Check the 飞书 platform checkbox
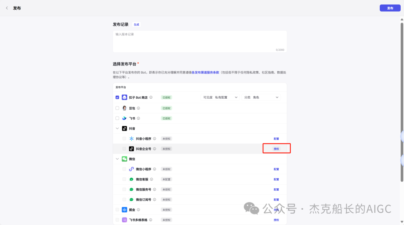This screenshot has width=404, height=225. click(x=117, y=118)
